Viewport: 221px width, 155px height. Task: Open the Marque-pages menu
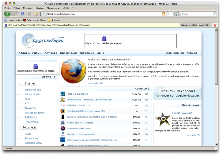[54, 8]
